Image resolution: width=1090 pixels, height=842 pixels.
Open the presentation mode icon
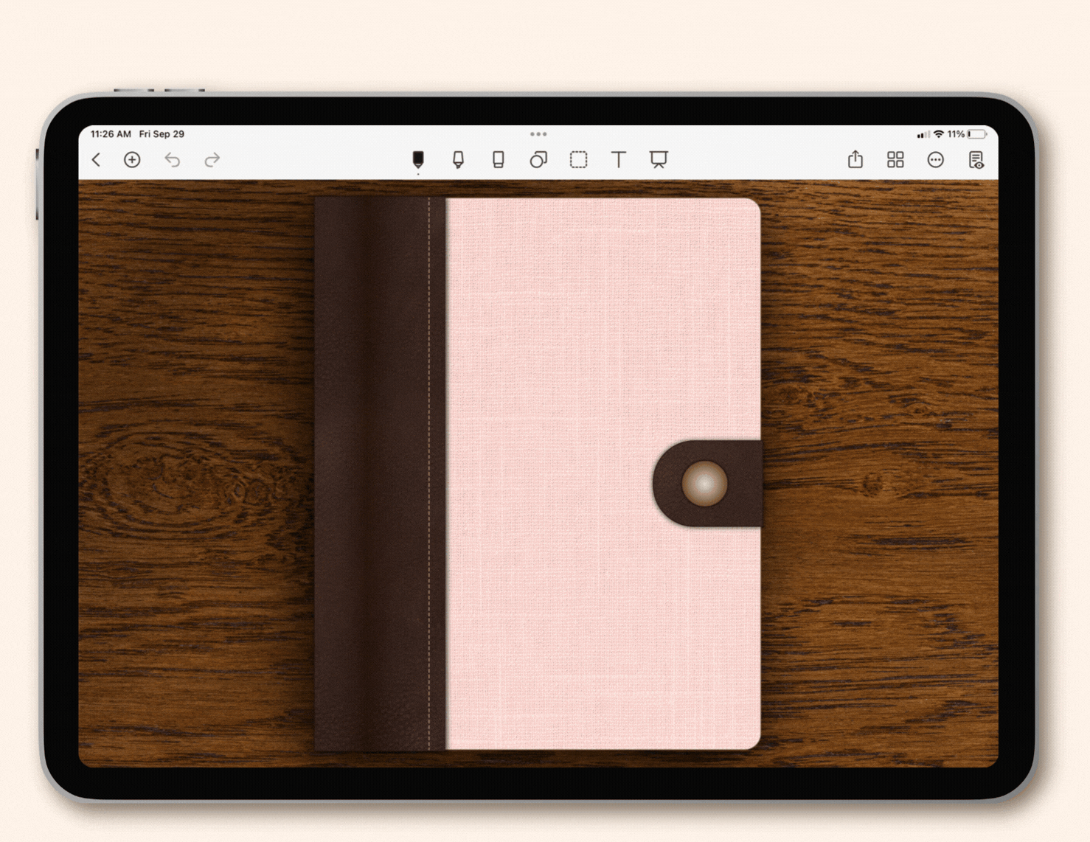(659, 159)
